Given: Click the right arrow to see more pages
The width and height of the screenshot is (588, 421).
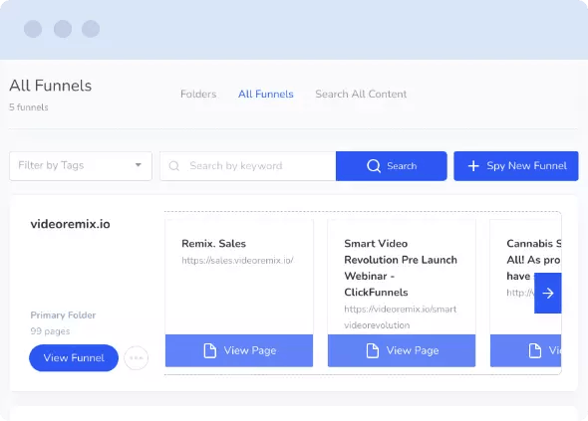Looking at the screenshot, I should point(548,293).
